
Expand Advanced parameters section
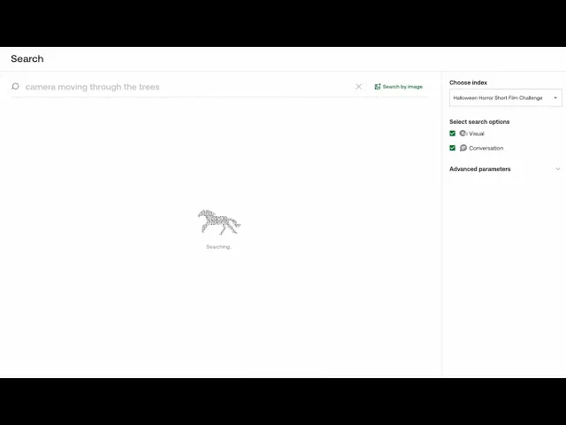pos(505,169)
